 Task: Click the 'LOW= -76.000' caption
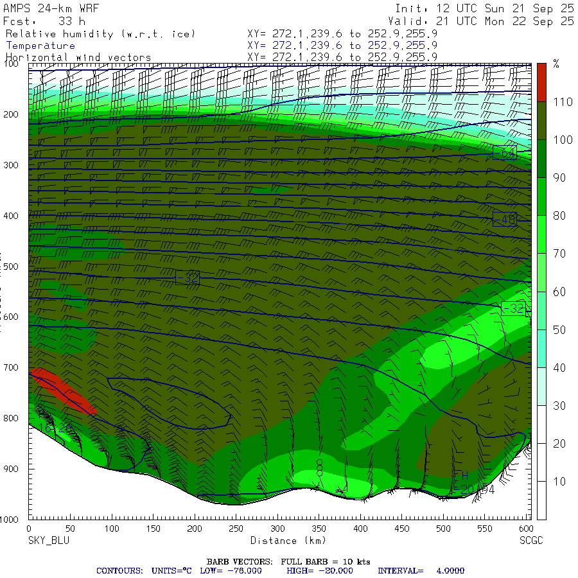[x=231, y=571]
